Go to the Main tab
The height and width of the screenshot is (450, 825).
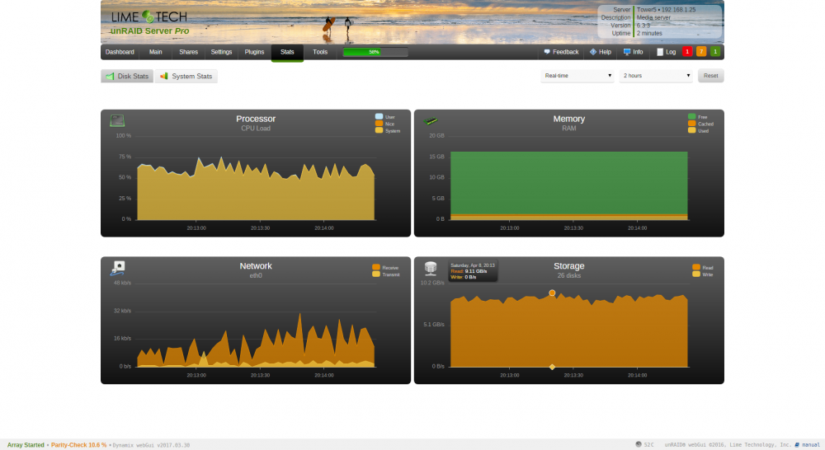(155, 52)
